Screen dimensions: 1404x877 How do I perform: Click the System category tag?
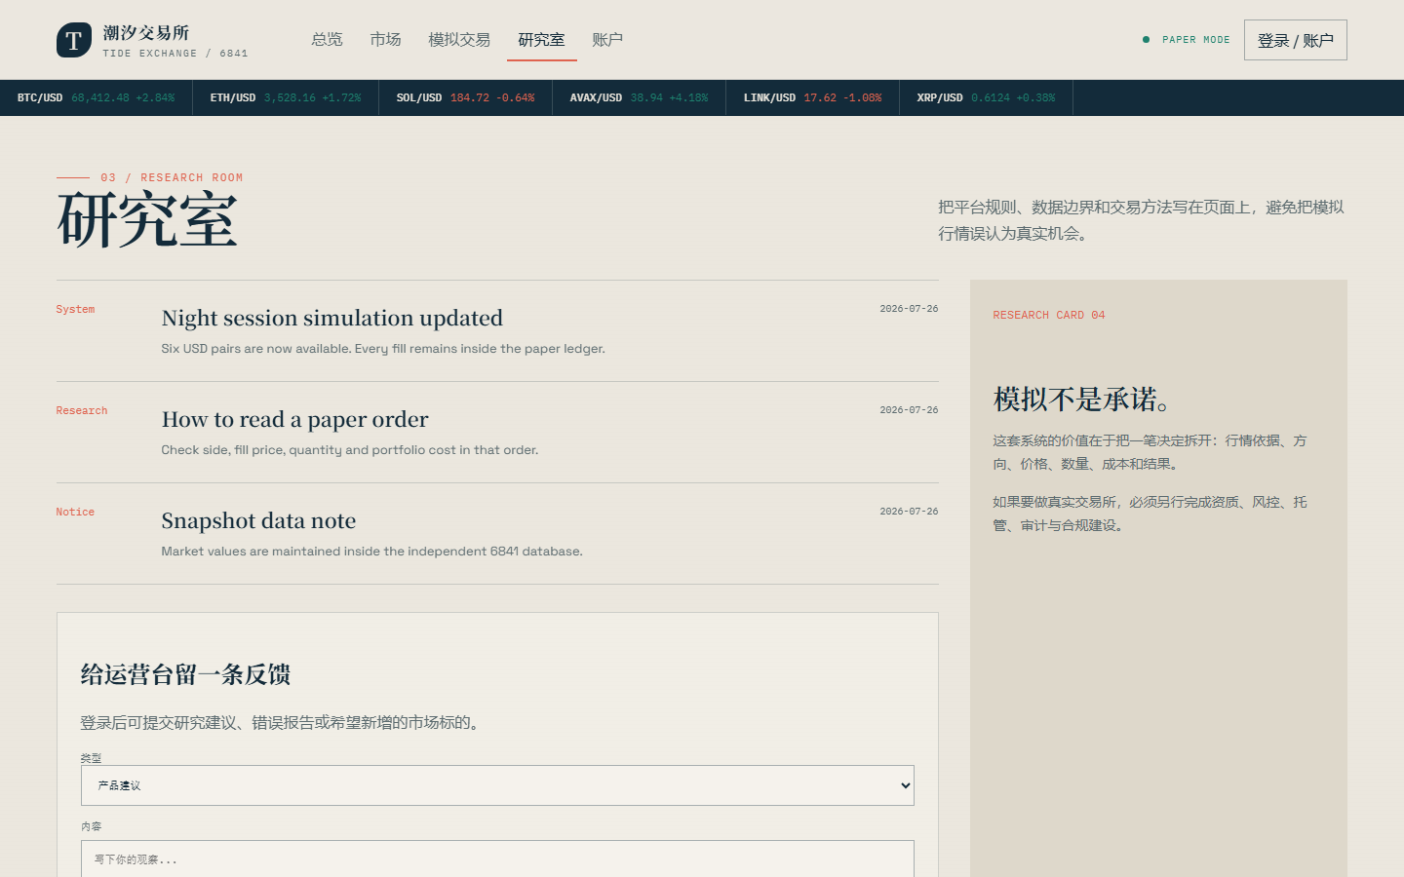(75, 309)
